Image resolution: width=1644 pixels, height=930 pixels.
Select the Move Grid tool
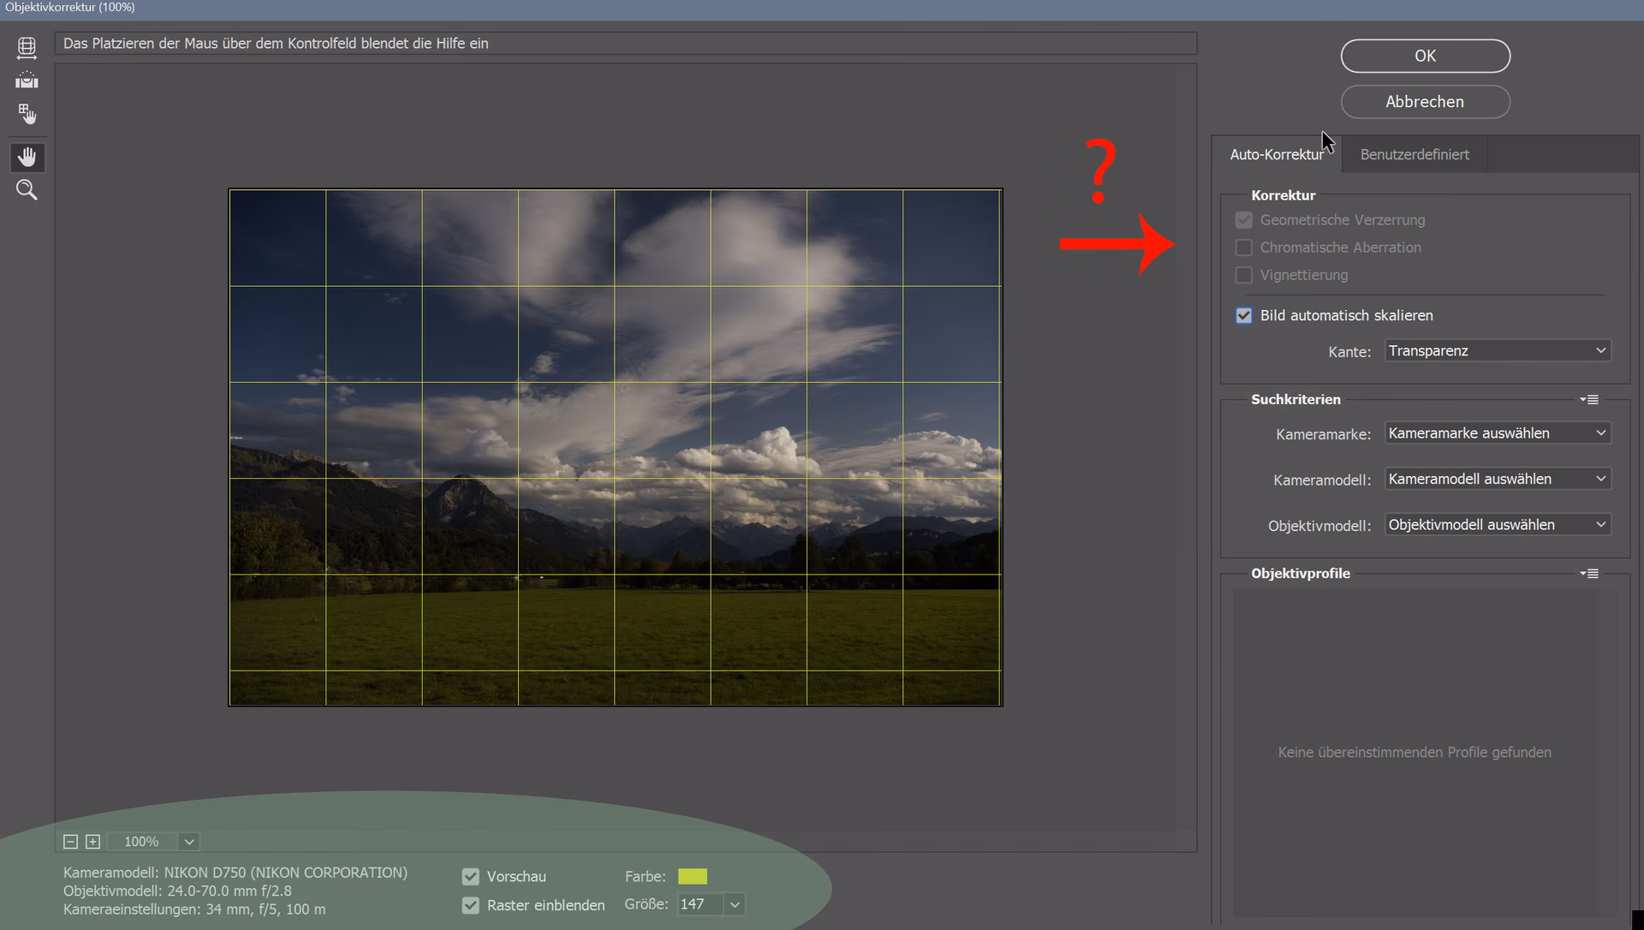(27, 113)
